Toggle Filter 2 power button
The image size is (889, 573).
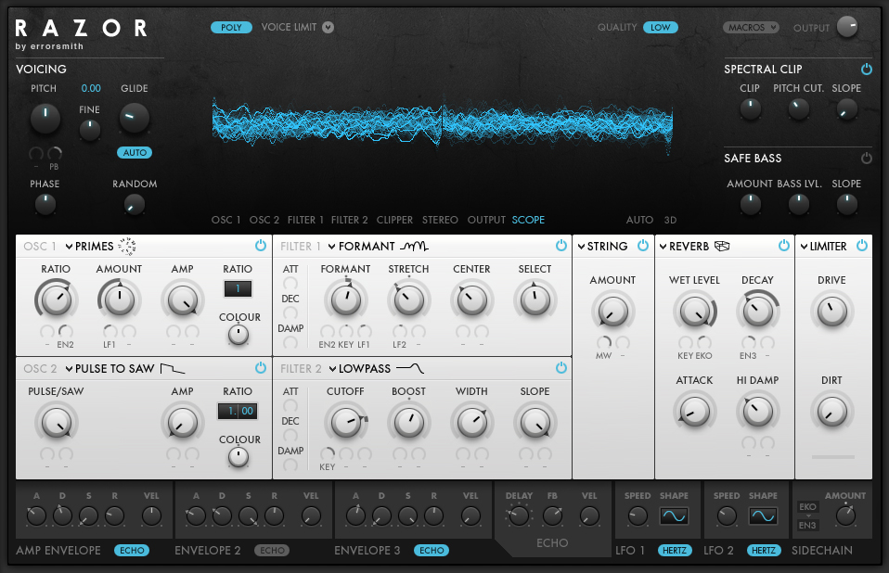(x=560, y=368)
